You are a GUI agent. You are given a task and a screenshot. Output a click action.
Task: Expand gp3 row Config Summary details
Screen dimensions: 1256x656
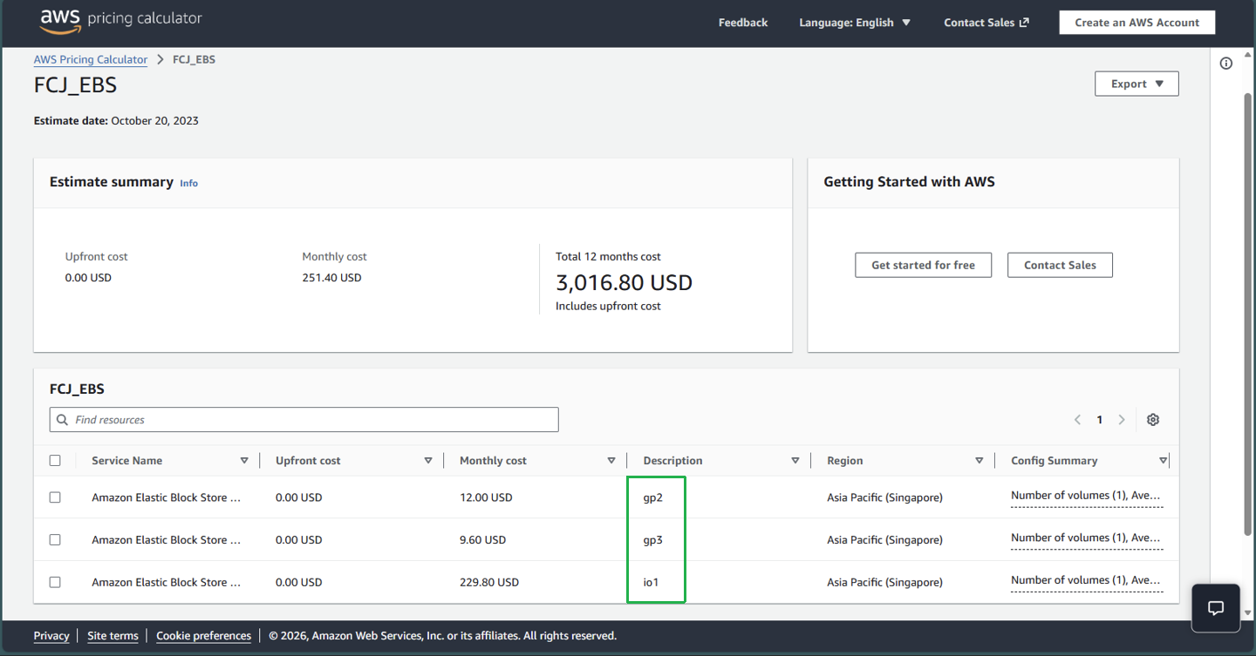click(1085, 538)
